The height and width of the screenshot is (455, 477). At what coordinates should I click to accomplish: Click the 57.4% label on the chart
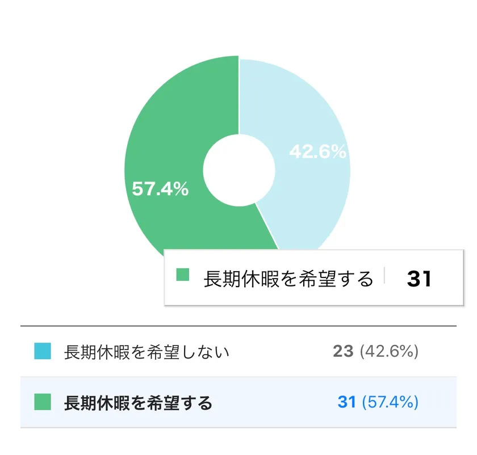pyautogui.click(x=160, y=189)
